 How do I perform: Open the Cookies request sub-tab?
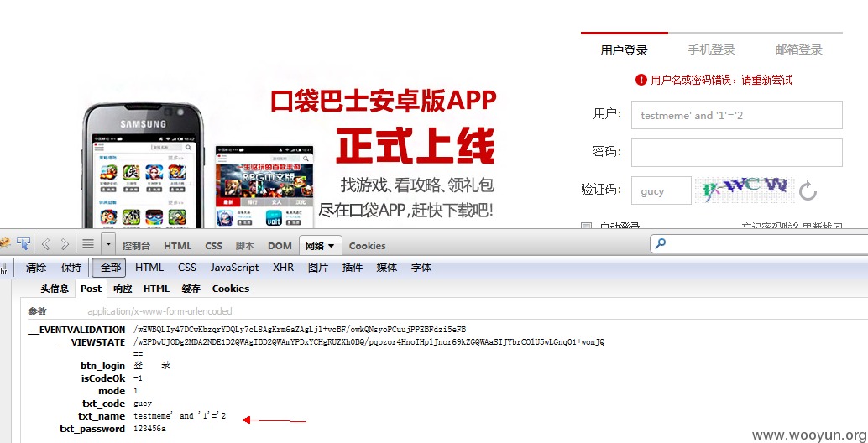tap(231, 289)
